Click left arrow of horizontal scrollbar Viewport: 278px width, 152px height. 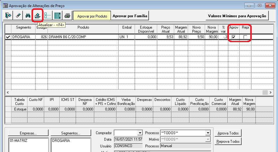[8, 92]
